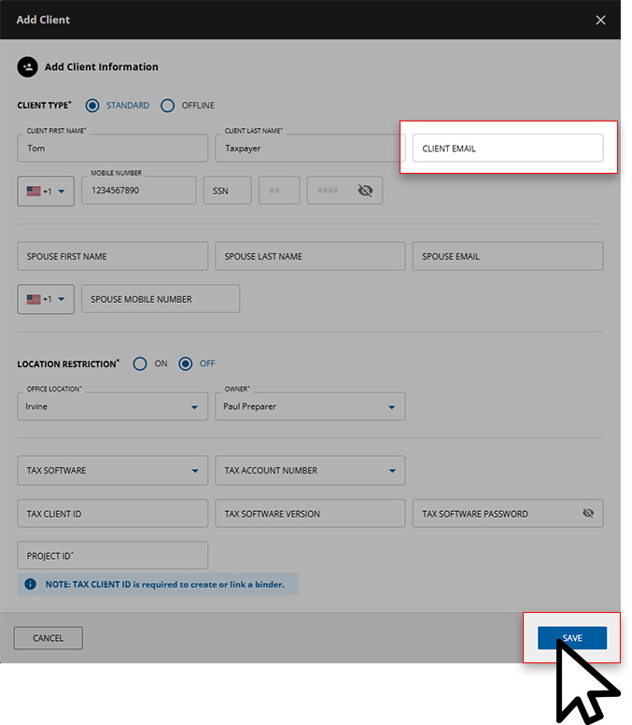The image size is (632, 725).
Task: Expand the Owner dropdown
Action: click(x=310, y=406)
